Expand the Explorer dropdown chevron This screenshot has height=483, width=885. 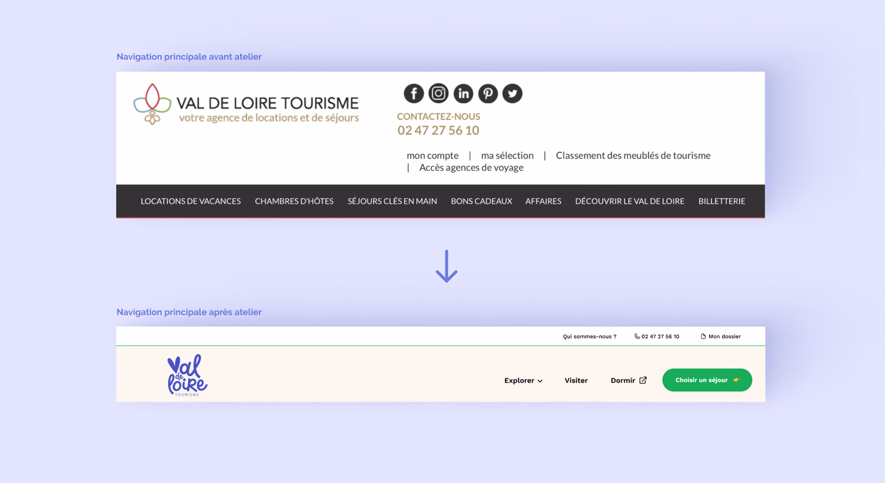[x=540, y=381]
